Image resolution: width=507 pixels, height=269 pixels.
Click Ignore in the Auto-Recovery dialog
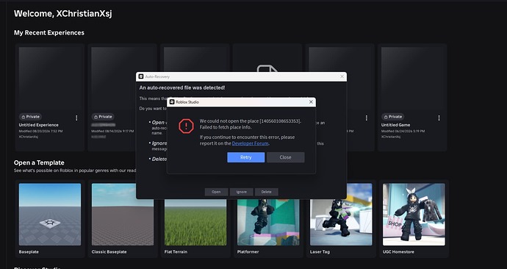pyautogui.click(x=241, y=192)
